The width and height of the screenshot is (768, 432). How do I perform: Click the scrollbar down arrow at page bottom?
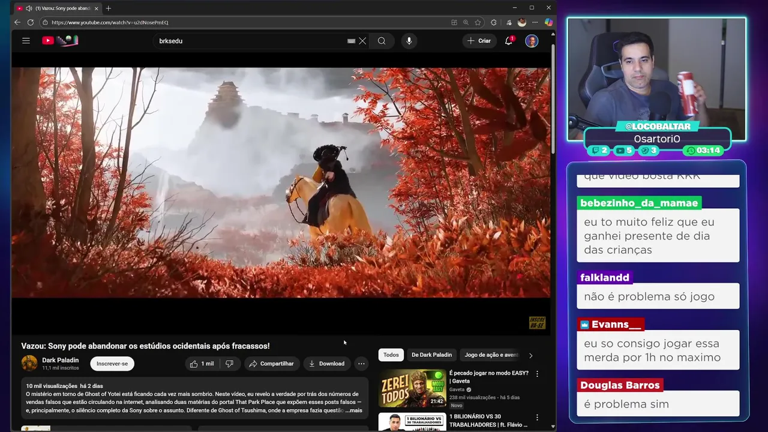tap(553, 427)
